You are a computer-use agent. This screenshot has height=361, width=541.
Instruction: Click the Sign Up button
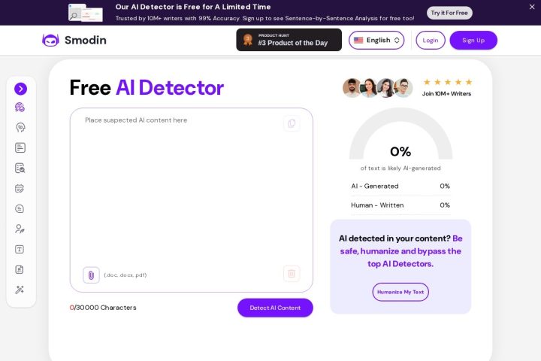click(x=473, y=41)
